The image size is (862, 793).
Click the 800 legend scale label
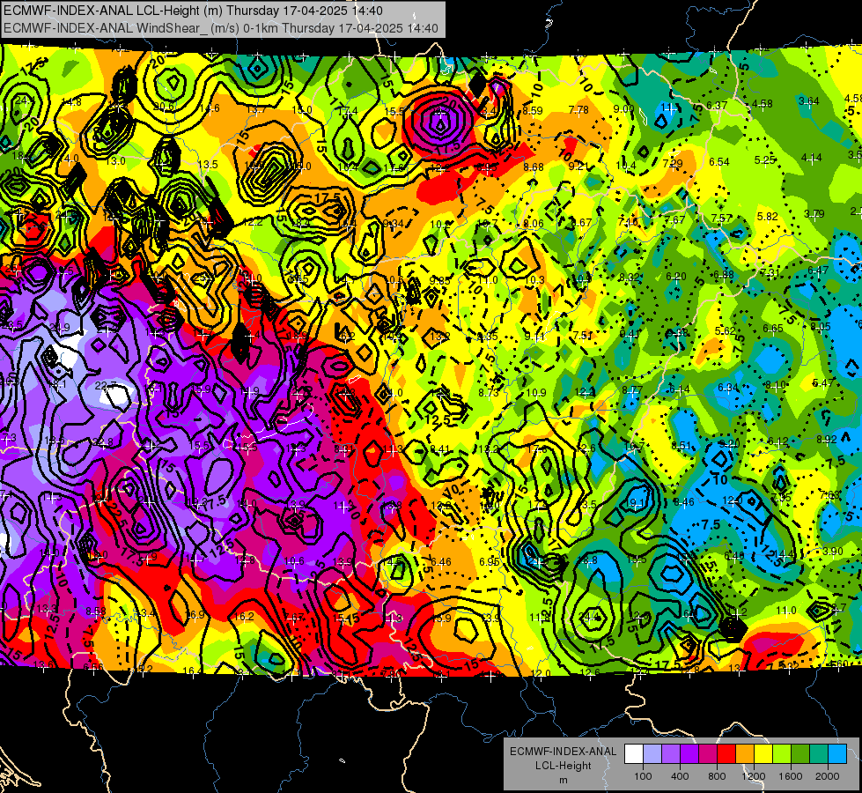click(717, 776)
